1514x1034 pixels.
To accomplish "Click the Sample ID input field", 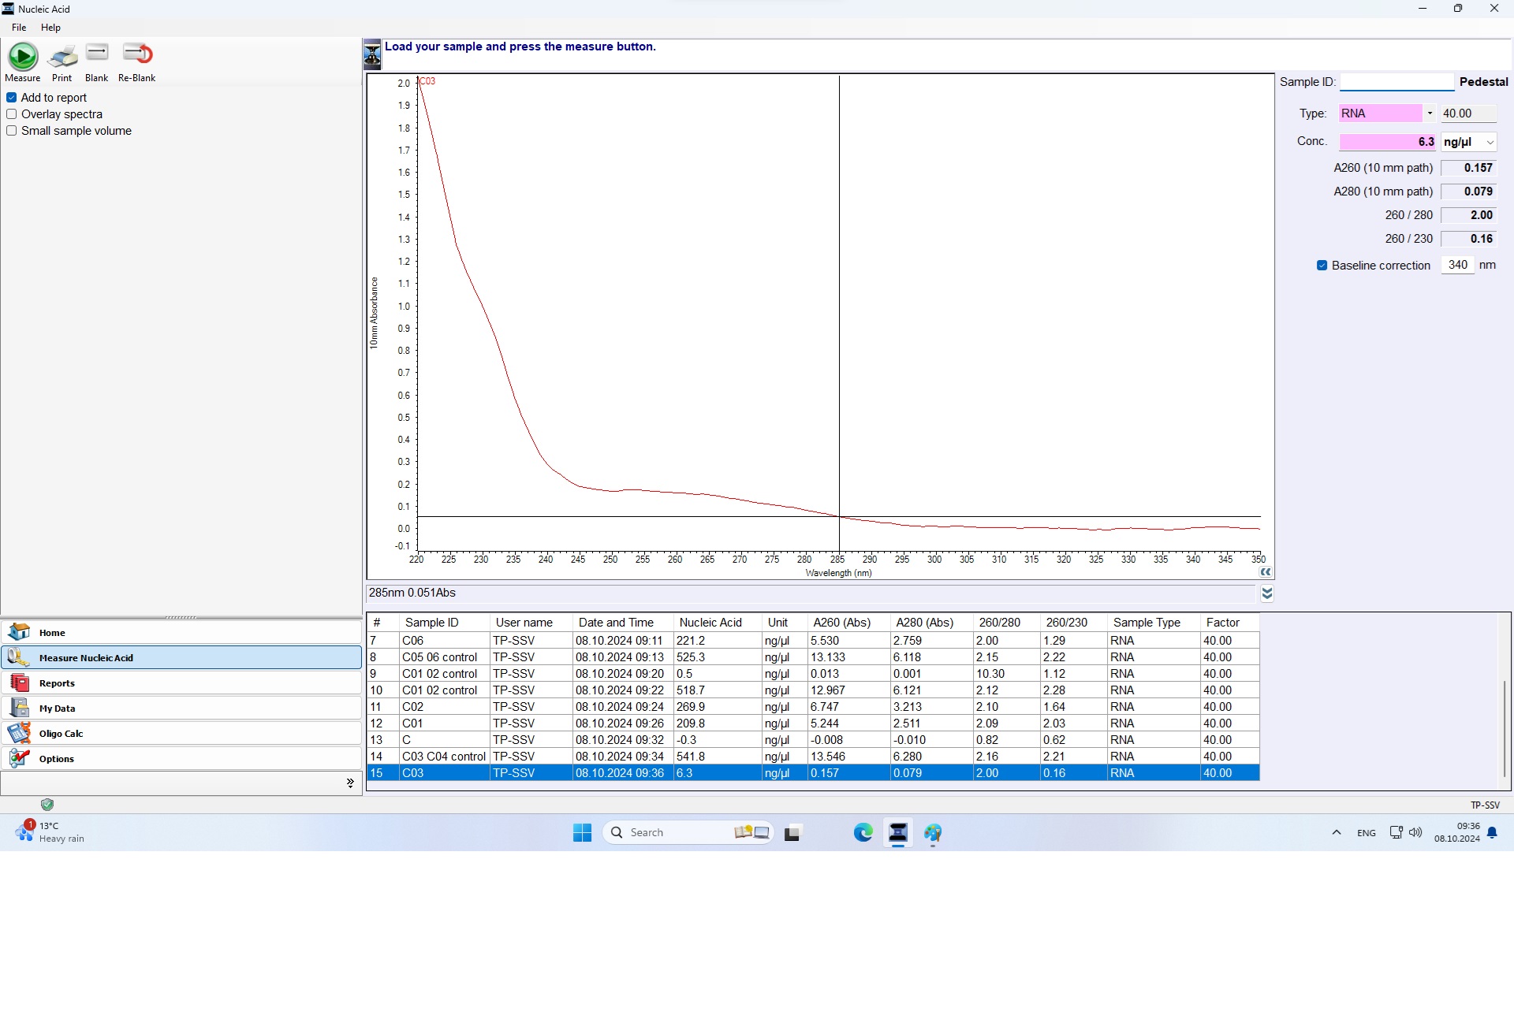I will (1397, 82).
